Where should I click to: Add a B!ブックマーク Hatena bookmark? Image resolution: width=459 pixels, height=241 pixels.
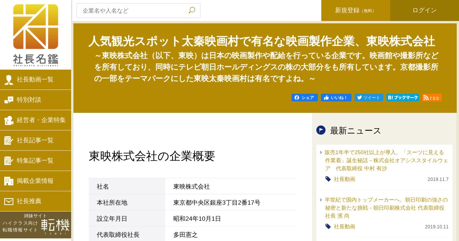click(403, 98)
